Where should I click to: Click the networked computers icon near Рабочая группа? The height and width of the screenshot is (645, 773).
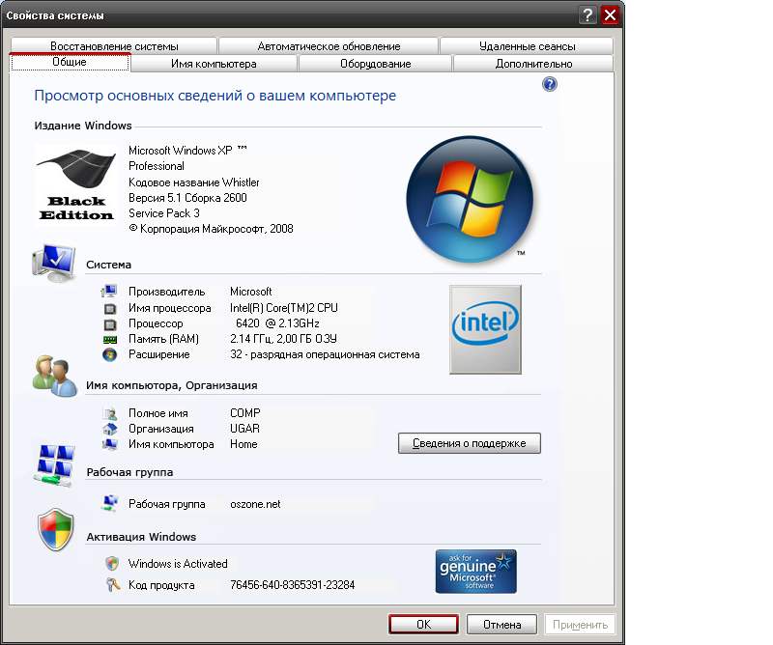55,464
